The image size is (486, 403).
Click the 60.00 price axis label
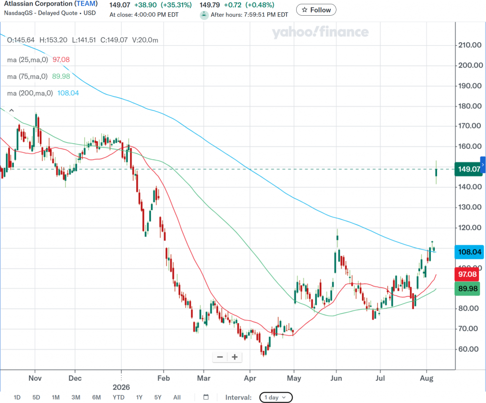tap(468, 349)
